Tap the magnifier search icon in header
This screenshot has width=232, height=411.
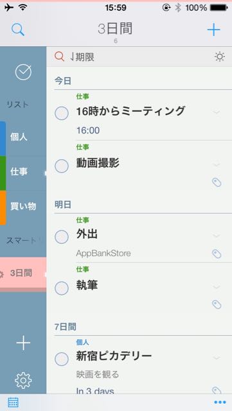18,30
